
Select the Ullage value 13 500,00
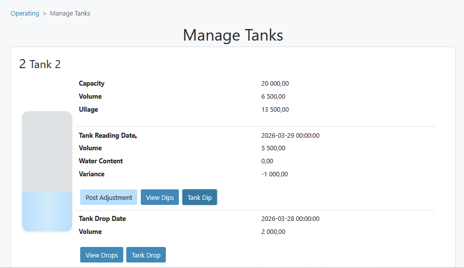[275, 109]
